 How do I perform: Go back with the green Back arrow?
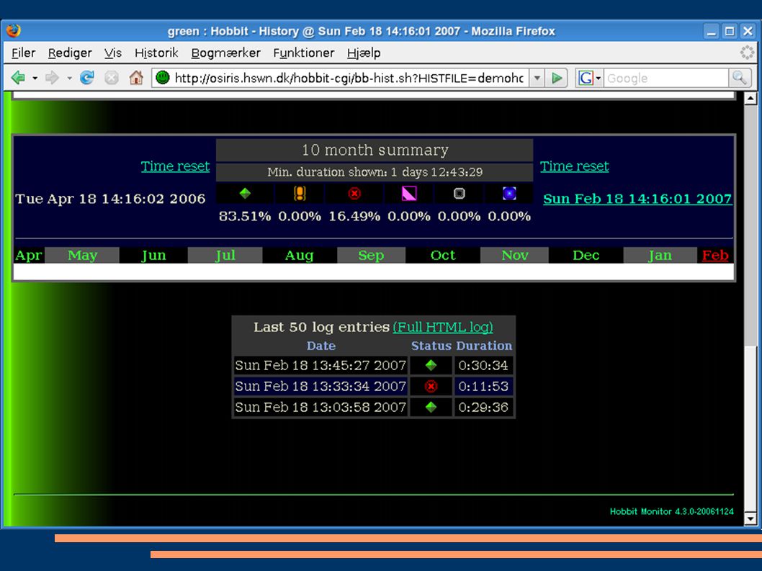click(x=18, y=78)
